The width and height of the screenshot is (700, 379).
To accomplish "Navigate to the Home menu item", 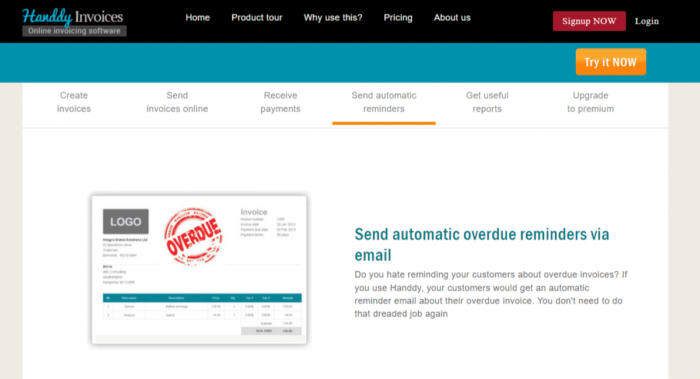I will tap(197, 17).
